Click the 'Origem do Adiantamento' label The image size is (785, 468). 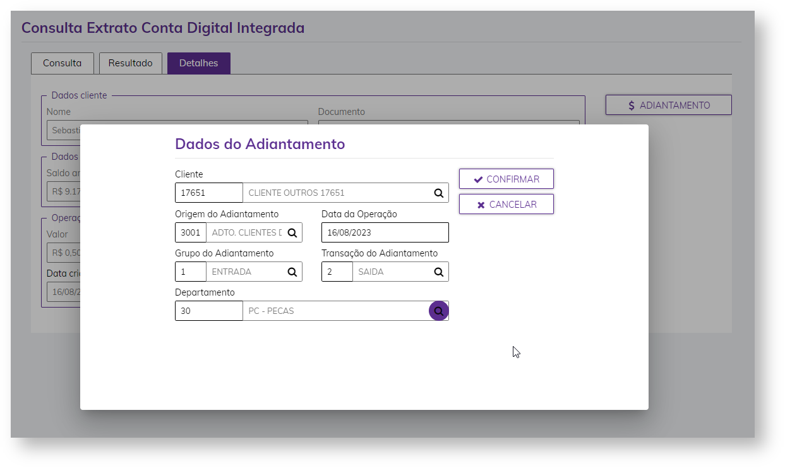[227, 214]
